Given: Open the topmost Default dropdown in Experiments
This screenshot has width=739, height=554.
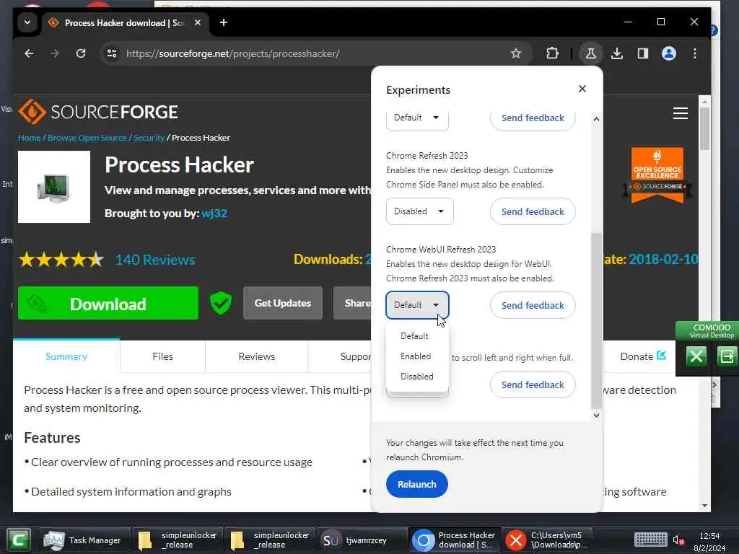Looking at the screenshot, I should point(417,119).
